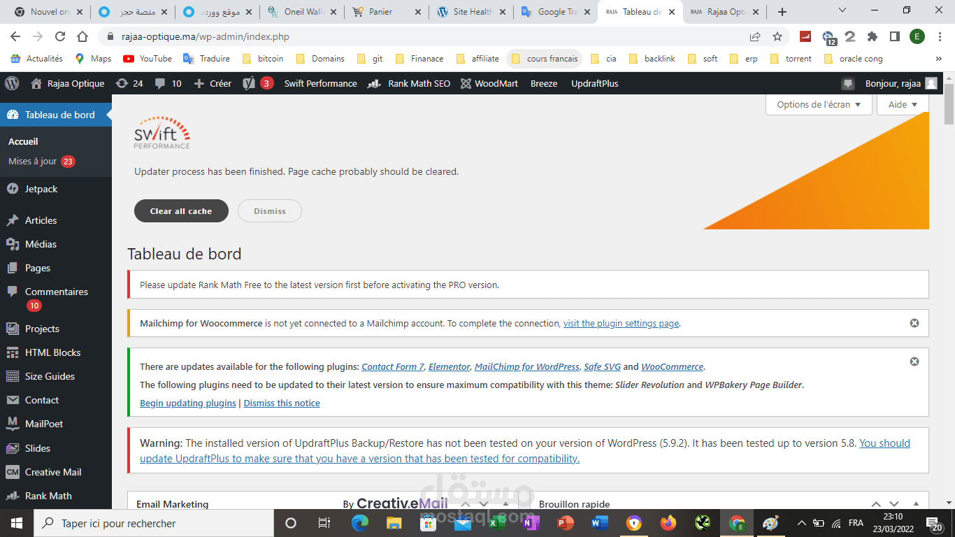Collapse the Brouillon rapide widget
955x537 pixels.
pyautogui.click(x=916, y=503)
